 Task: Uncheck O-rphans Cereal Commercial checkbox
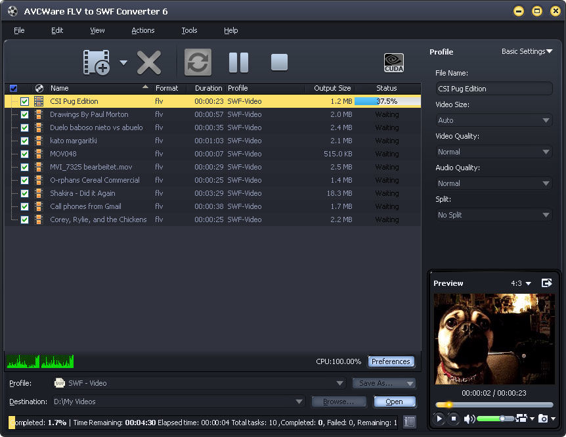24,180
